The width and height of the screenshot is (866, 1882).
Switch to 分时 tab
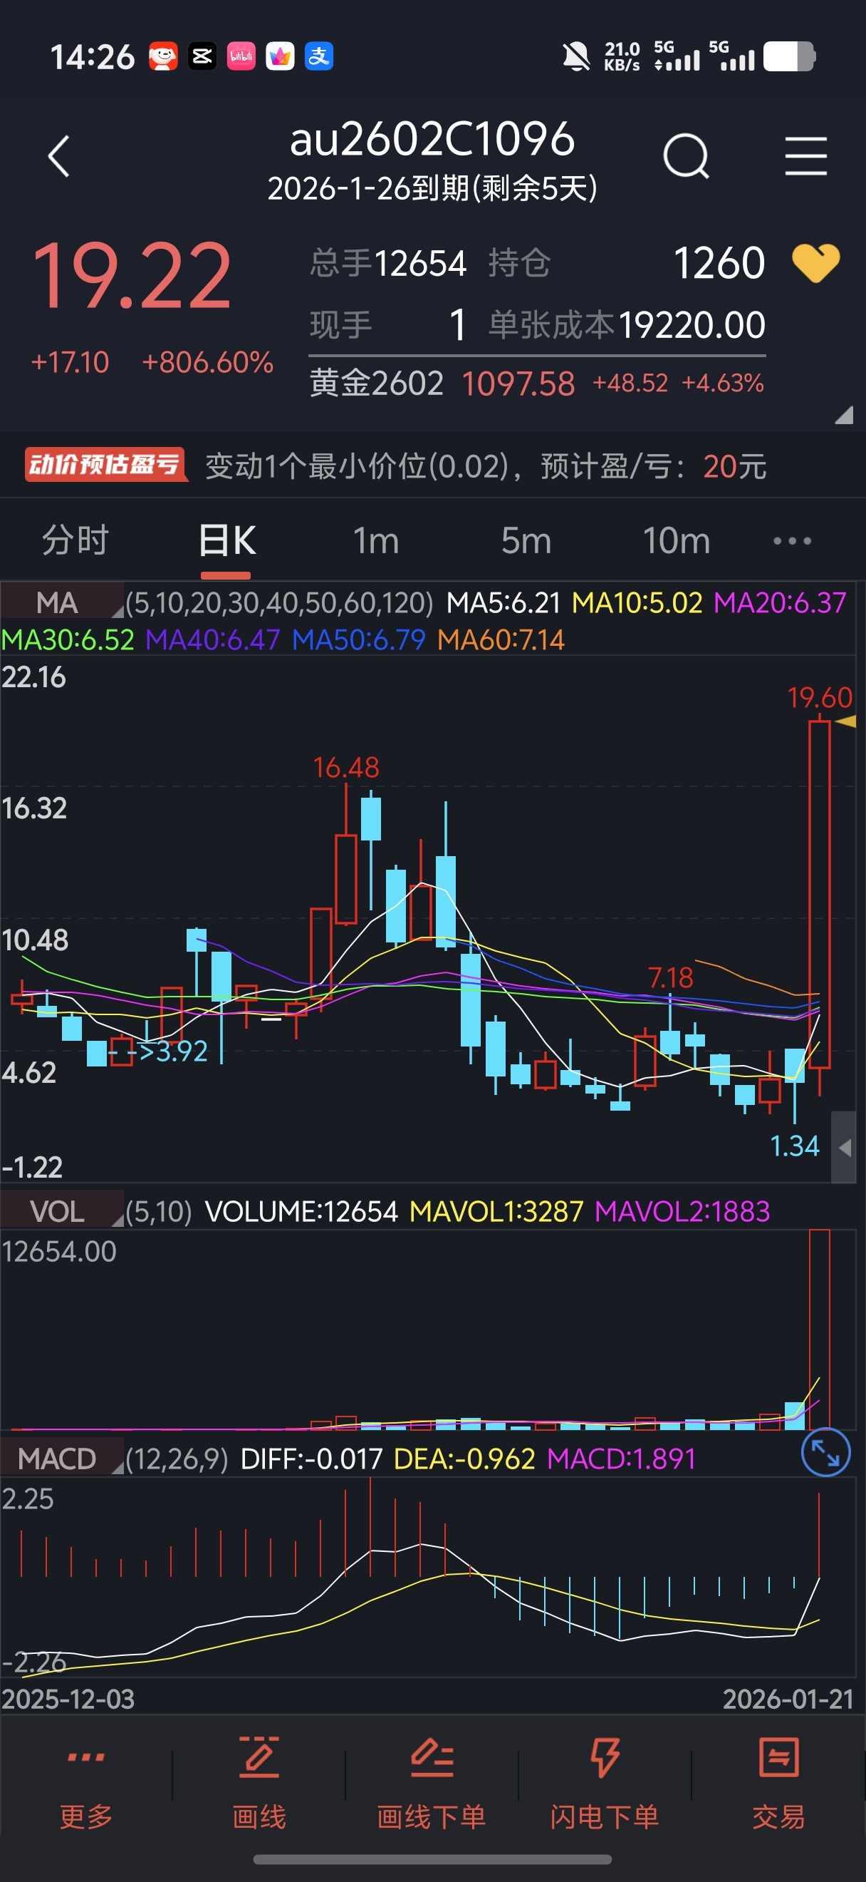pyautogui.click(x=75, y=540)
